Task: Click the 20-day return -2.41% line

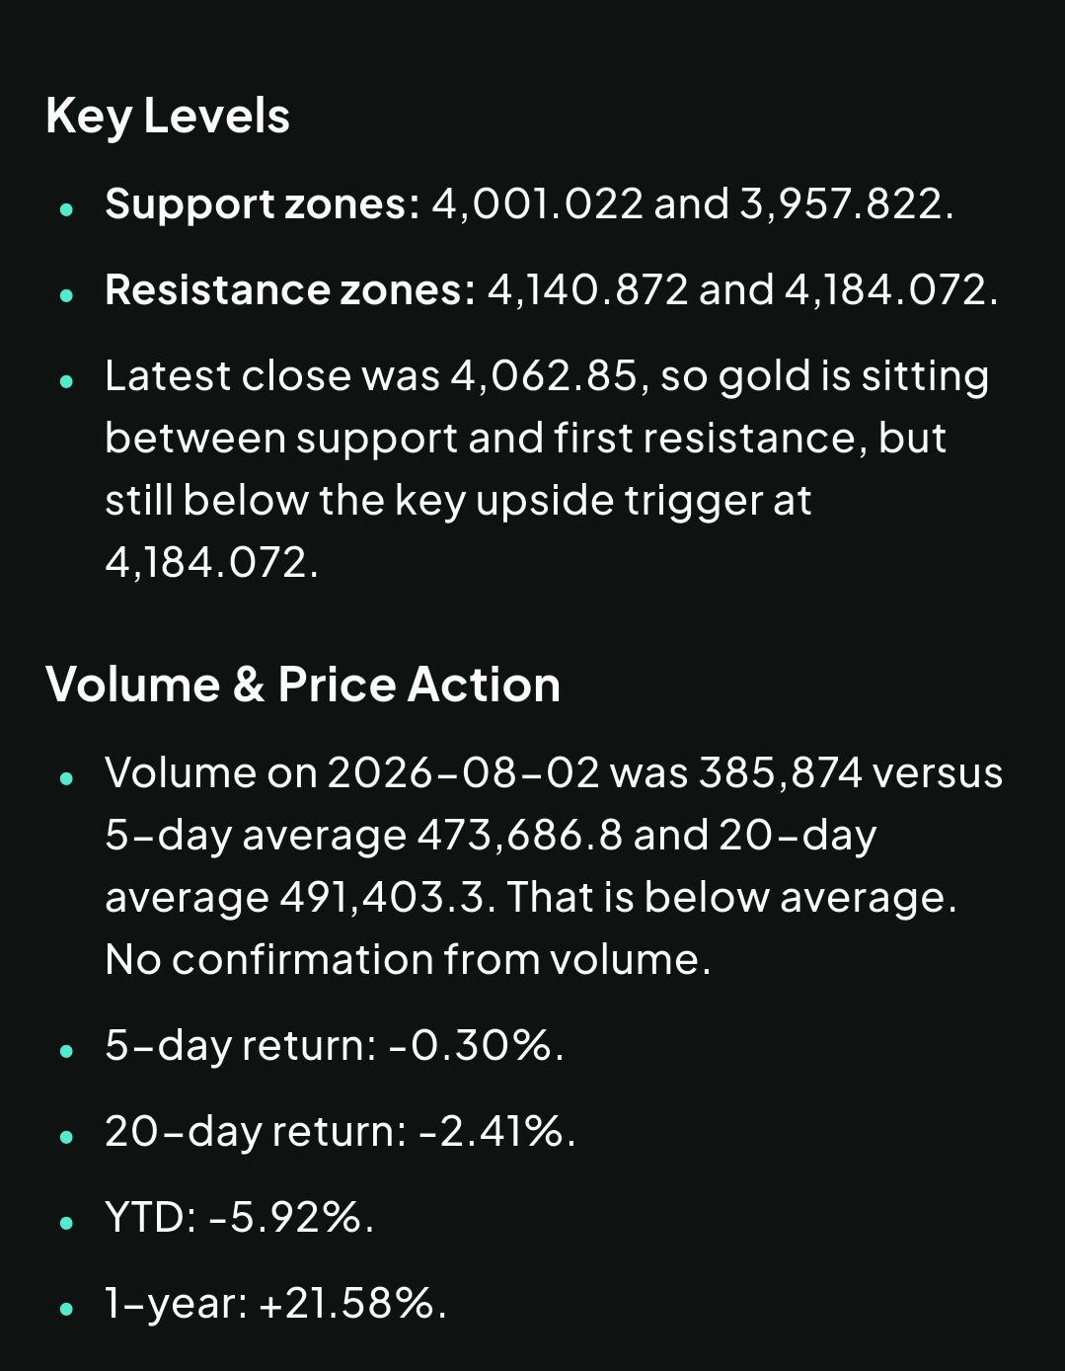Action: [340, 1132]
